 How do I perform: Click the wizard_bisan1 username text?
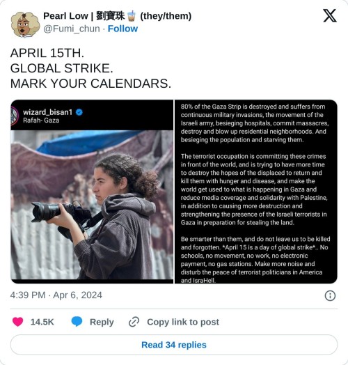point(48,112)
